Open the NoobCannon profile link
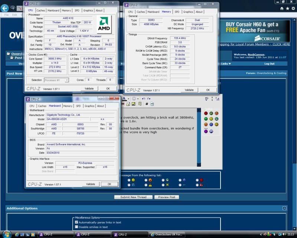 click(256, 55)
